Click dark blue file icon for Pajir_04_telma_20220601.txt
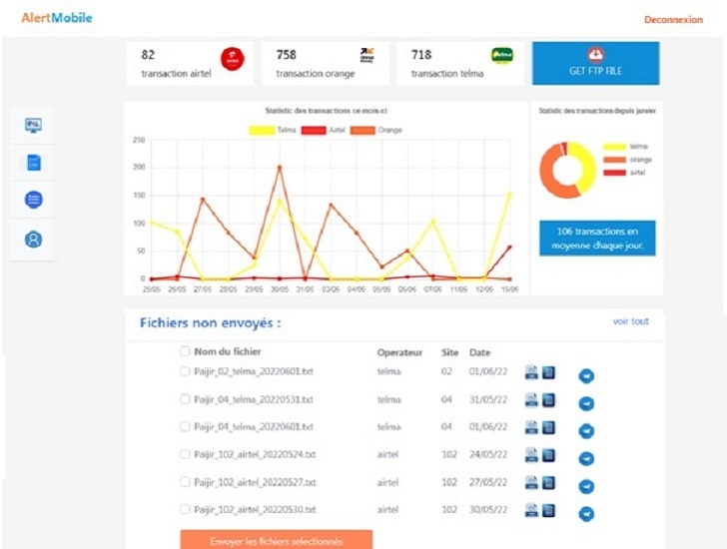Viewport: 727px width, 549px height. (x=548, y=427)
